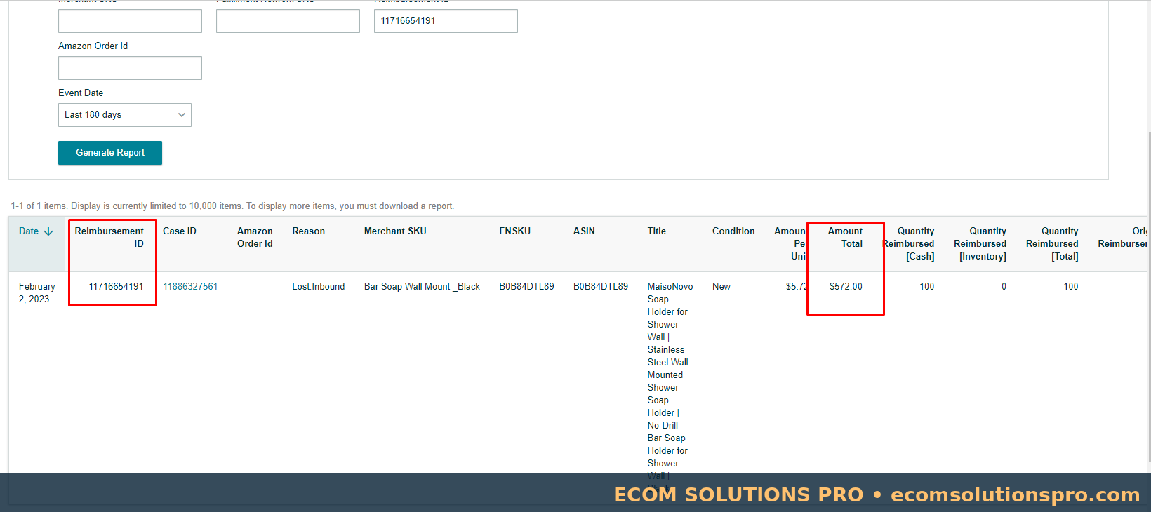The height and width of the screenshot is (512, 1151).
Task: Click the Reimbursement ID column header
Action: point(109,237)
